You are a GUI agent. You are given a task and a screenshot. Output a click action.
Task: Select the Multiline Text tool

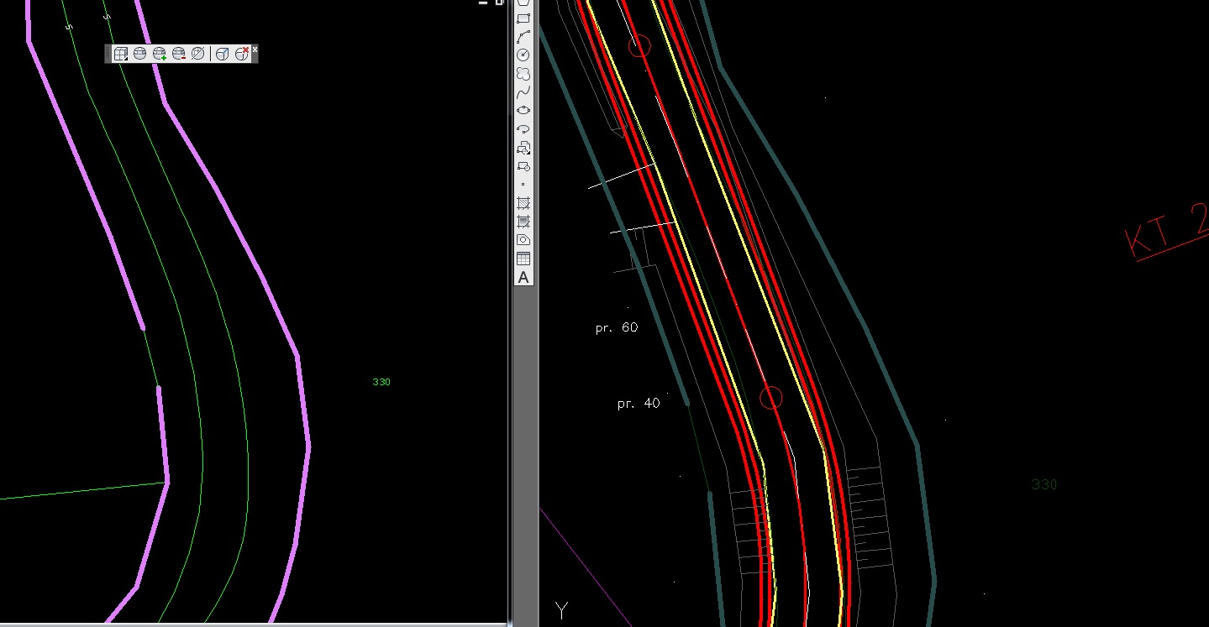(523, 277)
